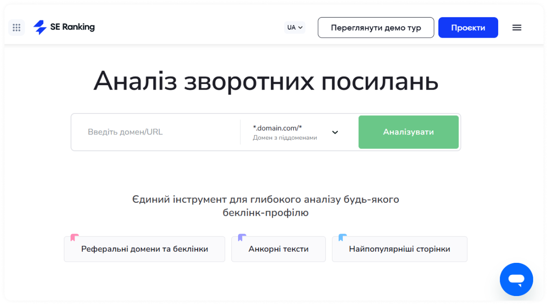Focus the Введіть домен/URL input field

[x=156, y=132]
